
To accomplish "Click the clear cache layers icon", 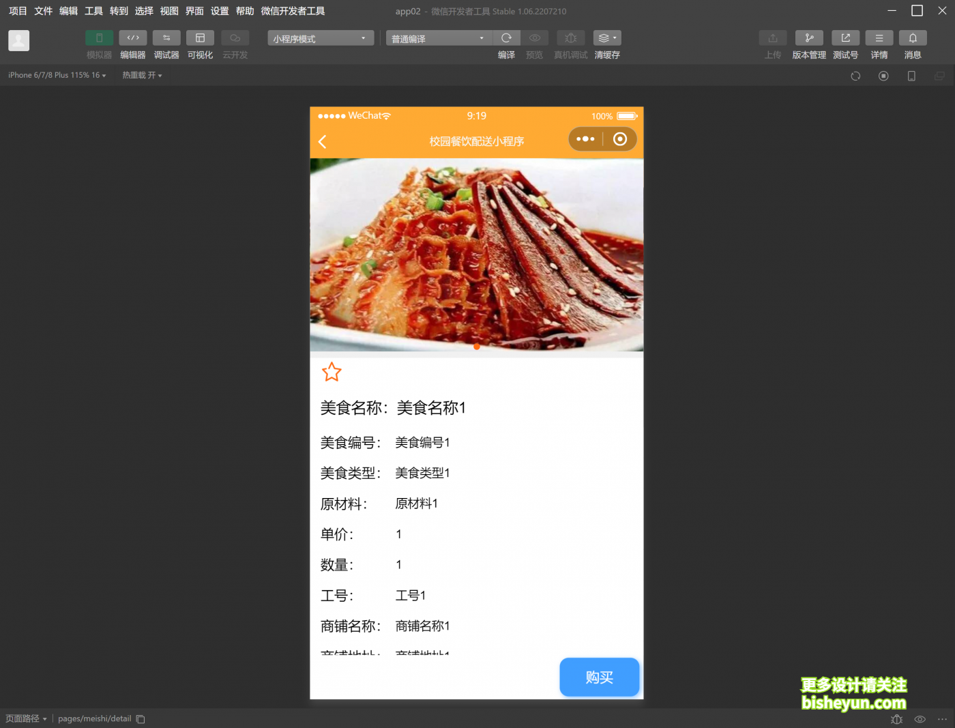I will (x=606, y=38).
